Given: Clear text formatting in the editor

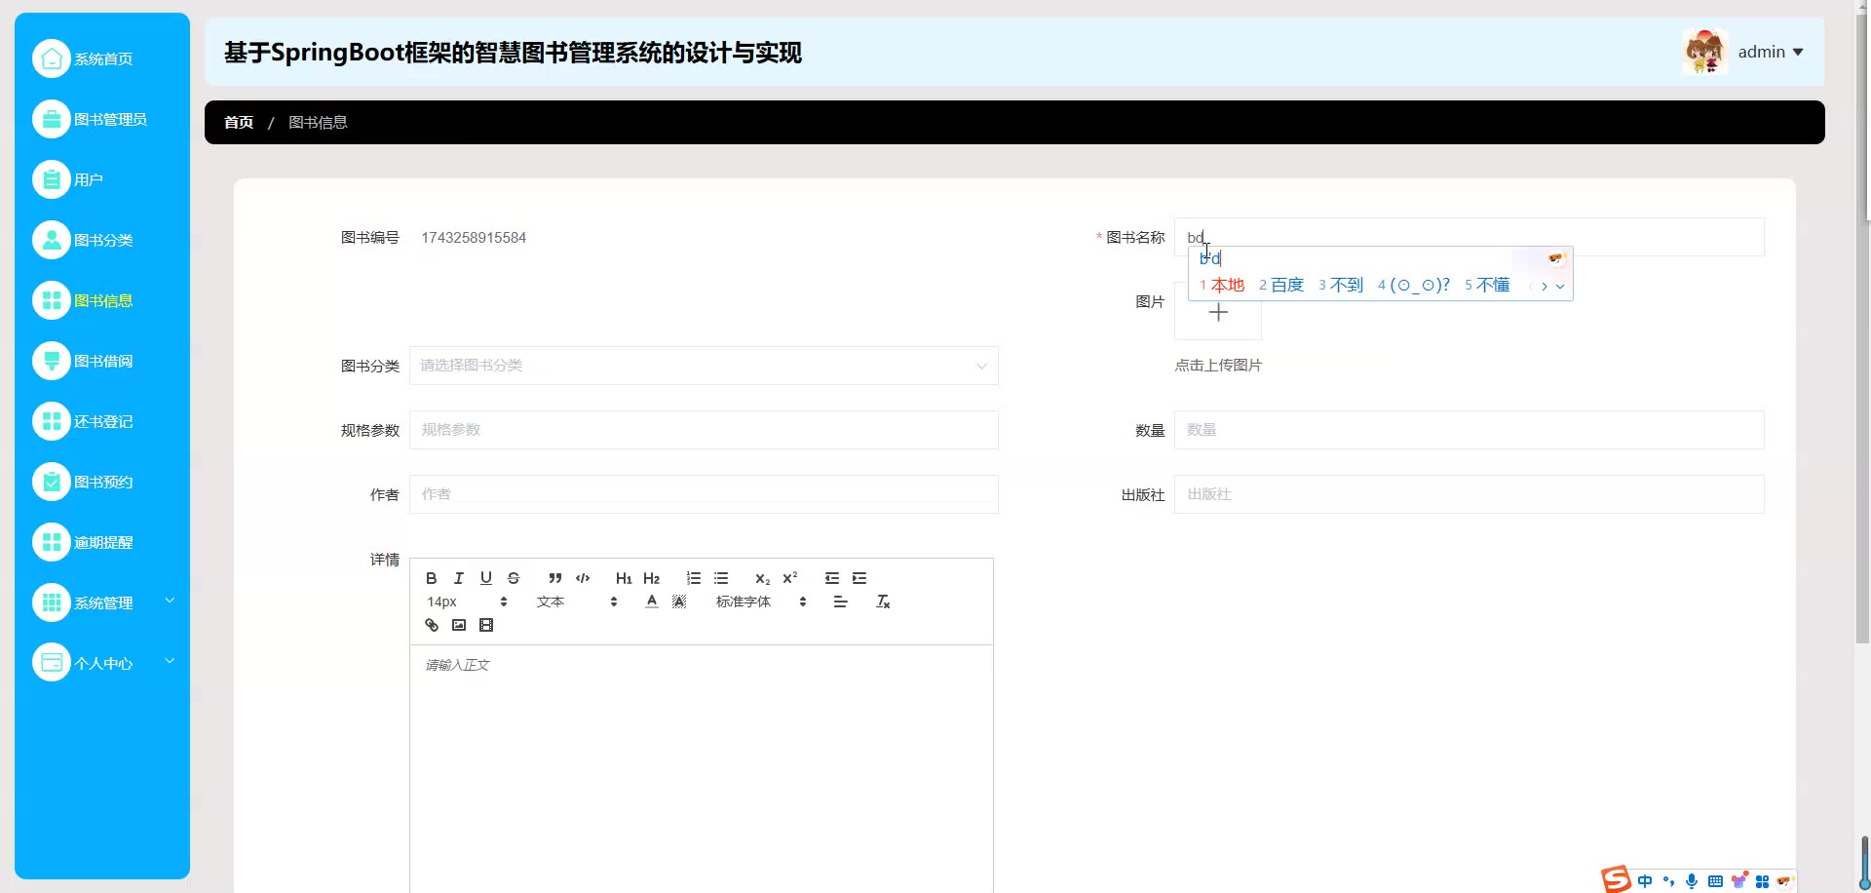Looking at the screenshot, I should click(x=883, y=602).
